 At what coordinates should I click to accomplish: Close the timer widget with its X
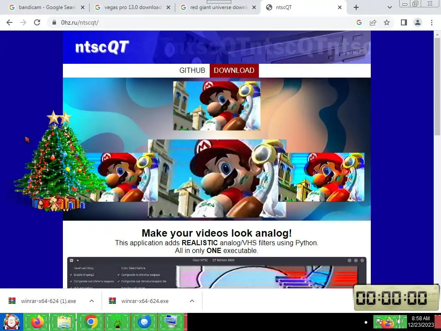pos(436,287)
